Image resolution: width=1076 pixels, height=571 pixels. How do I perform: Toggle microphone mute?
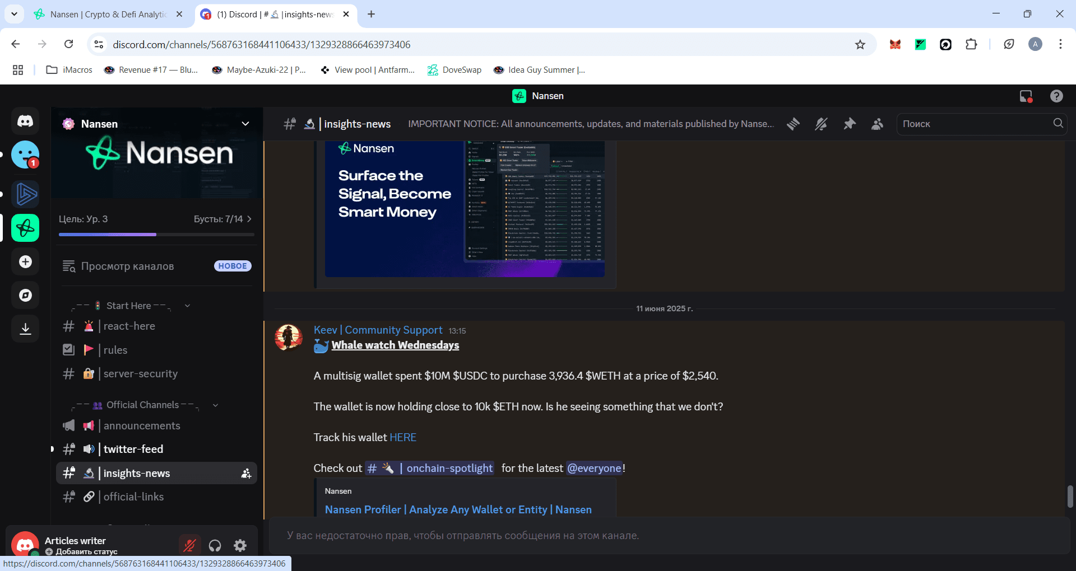pyautogui.click(x=190, y=545)
